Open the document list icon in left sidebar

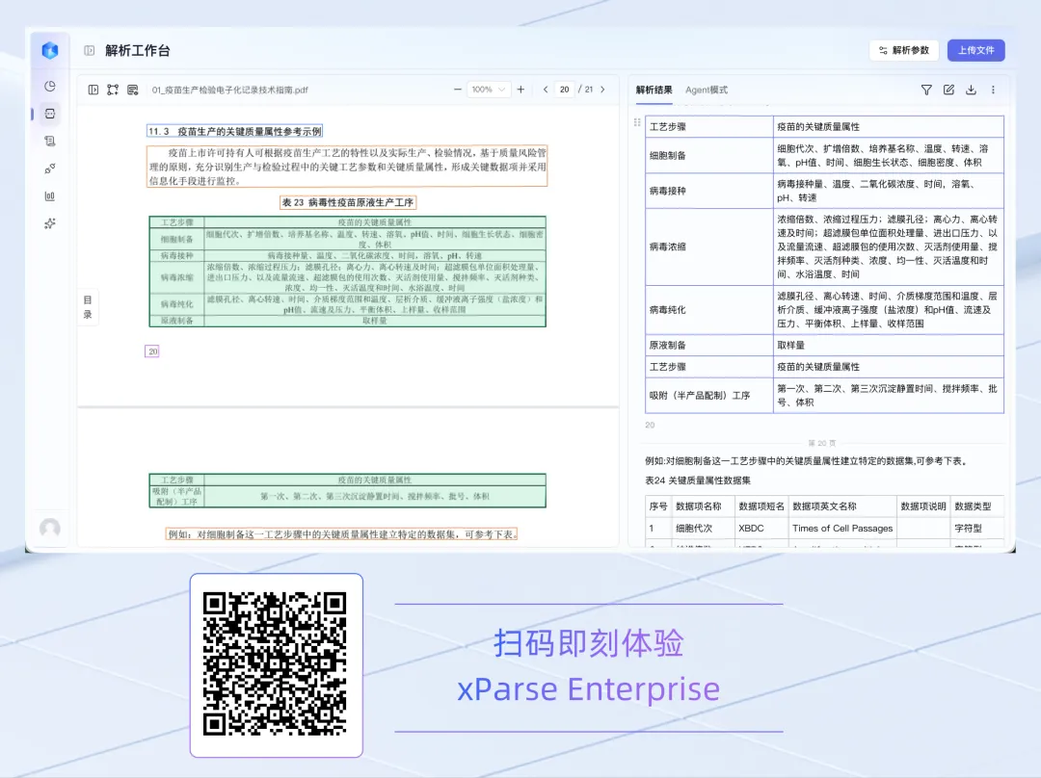50,142
